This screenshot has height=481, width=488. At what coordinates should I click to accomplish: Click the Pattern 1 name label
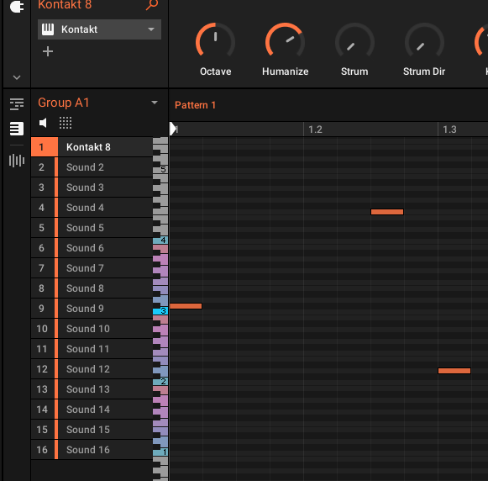click(x=195, y=105)
